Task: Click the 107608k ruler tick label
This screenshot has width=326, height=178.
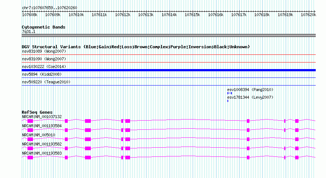Action: [x=30, y=15]
